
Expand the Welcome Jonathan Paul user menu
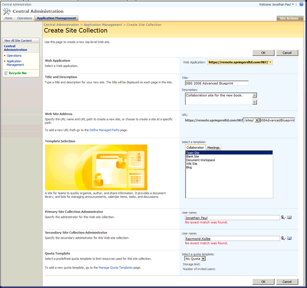point(276,4)
